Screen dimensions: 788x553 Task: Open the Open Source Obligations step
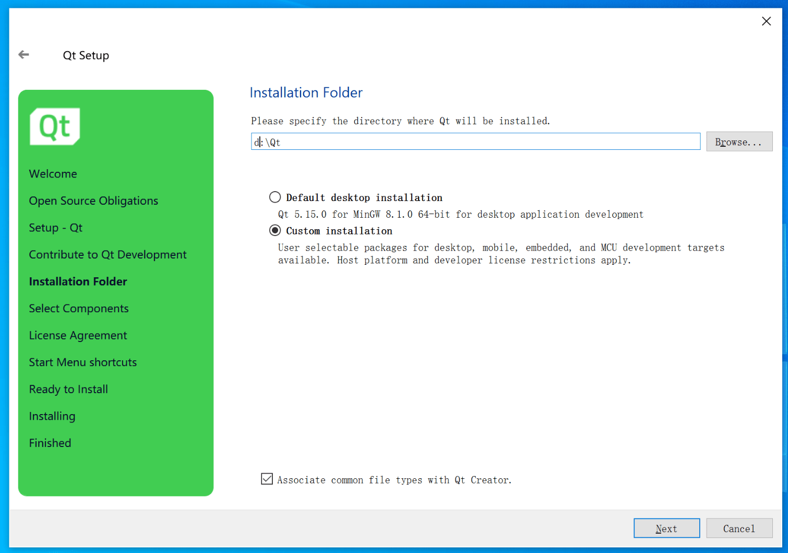click(x=93, y=201)
